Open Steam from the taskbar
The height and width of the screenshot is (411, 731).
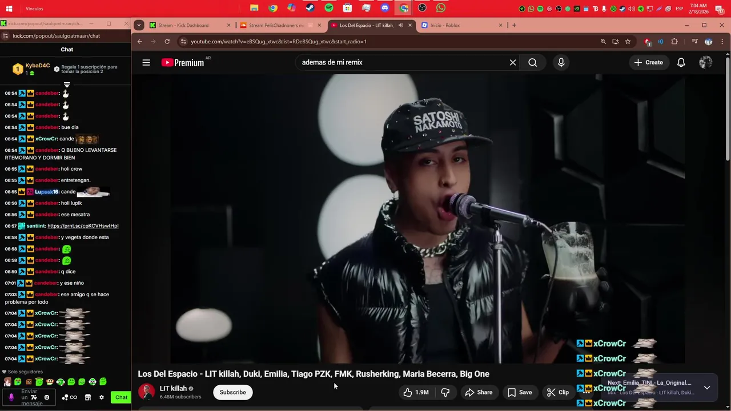point(310,8)
